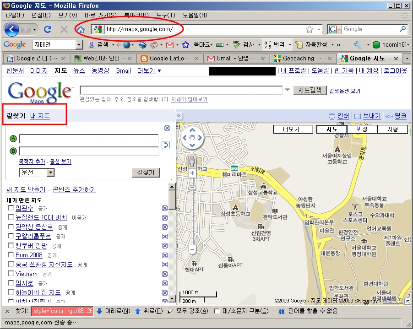Switch map to 위성 satellite view
The height and width of the screenshot is (329, 413).
tap(362, 129)
